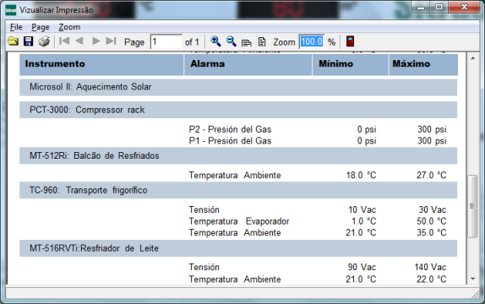Go to next page arrow
This screenshot has width=485, height=304.
click(x=95, y=41)
